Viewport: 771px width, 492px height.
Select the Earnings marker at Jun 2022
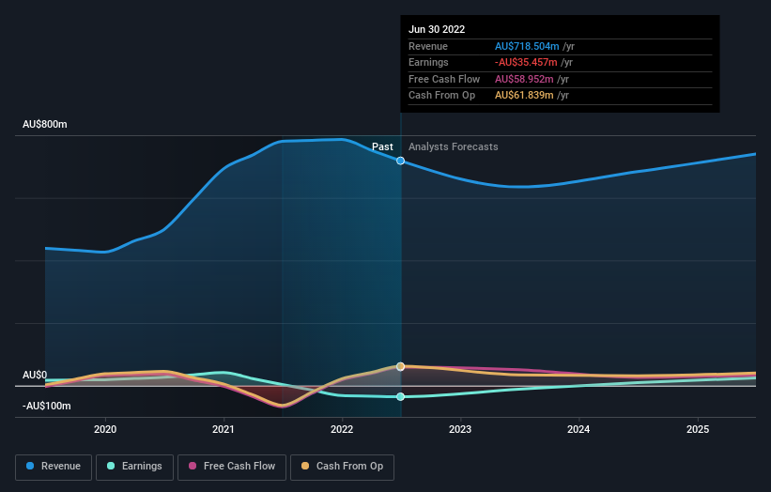point(401,396)
